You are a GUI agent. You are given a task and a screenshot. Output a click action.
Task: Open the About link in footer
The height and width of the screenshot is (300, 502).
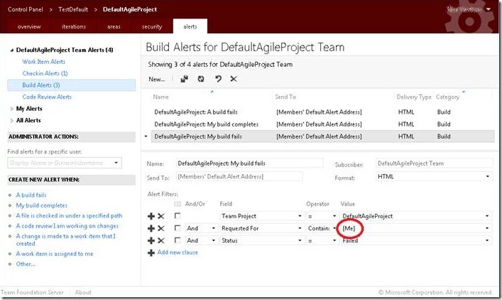(83, 292)
